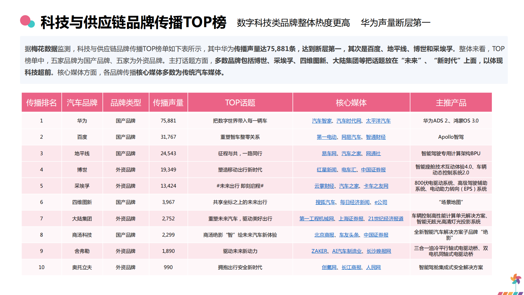This screenshot has width=524, height=295.
Task: Select the 核心媒体 header cell
Action: (351, 103)
